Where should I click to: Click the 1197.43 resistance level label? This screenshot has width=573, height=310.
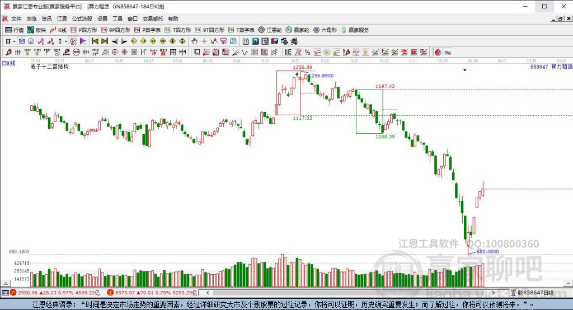point(385,86)
